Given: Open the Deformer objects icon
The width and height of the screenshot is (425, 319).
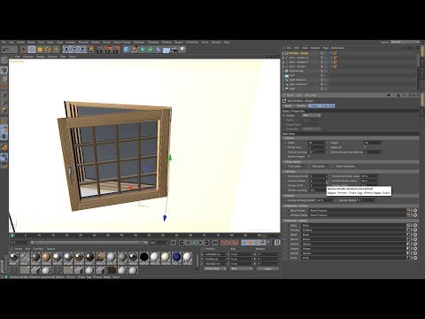Looking at the screenshot, I should click(x=158, y=50).
